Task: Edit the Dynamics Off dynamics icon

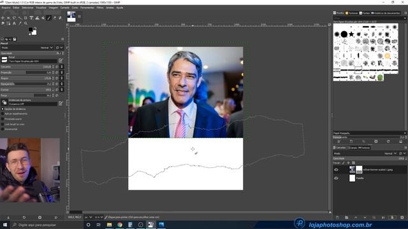Action: coord(61,103)
